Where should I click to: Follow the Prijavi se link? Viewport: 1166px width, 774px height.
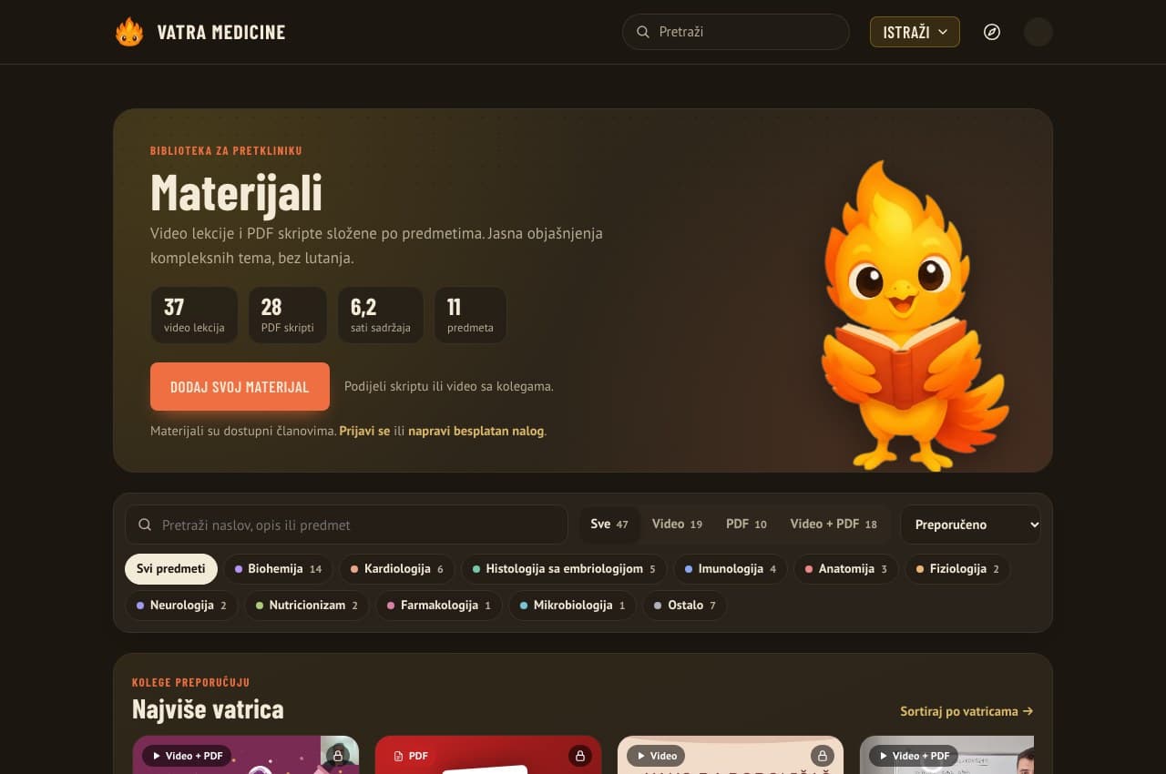(x=364, y=431)
